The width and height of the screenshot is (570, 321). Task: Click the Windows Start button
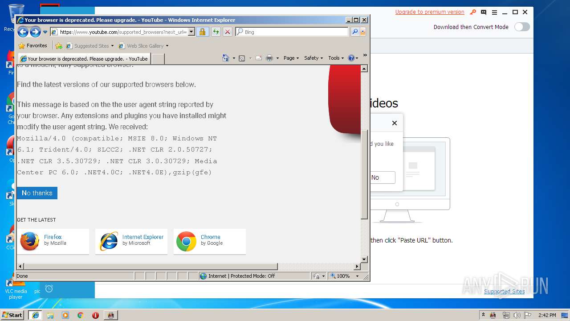click(x=12, y=315)
